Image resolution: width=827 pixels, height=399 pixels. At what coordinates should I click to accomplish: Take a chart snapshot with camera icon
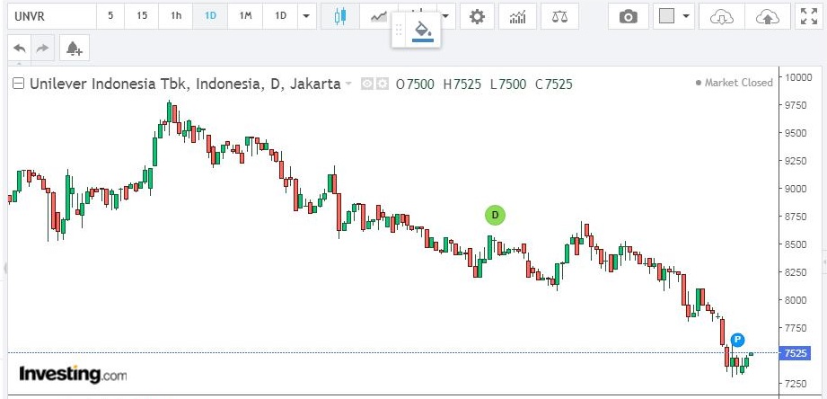(628, 16)
